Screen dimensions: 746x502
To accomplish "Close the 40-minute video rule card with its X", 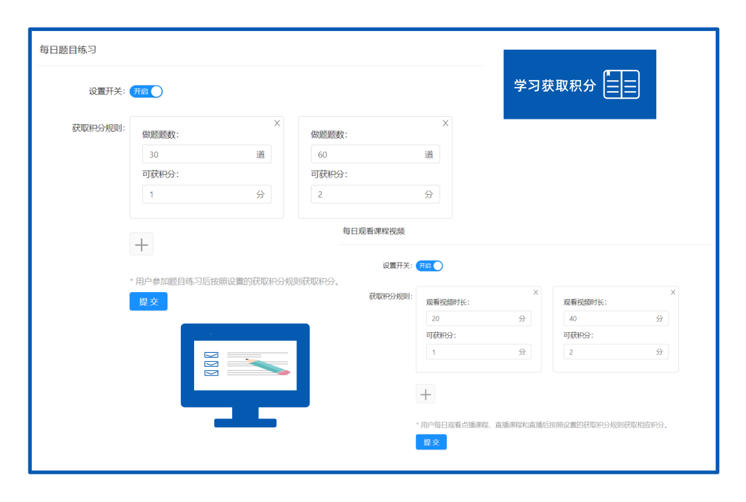I will click(672, 292).
